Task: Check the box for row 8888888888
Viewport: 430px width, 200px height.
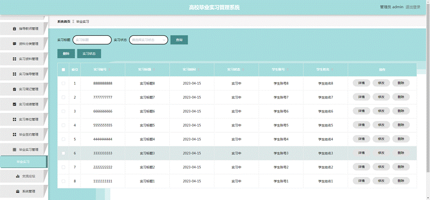Action: click(63, 83)
